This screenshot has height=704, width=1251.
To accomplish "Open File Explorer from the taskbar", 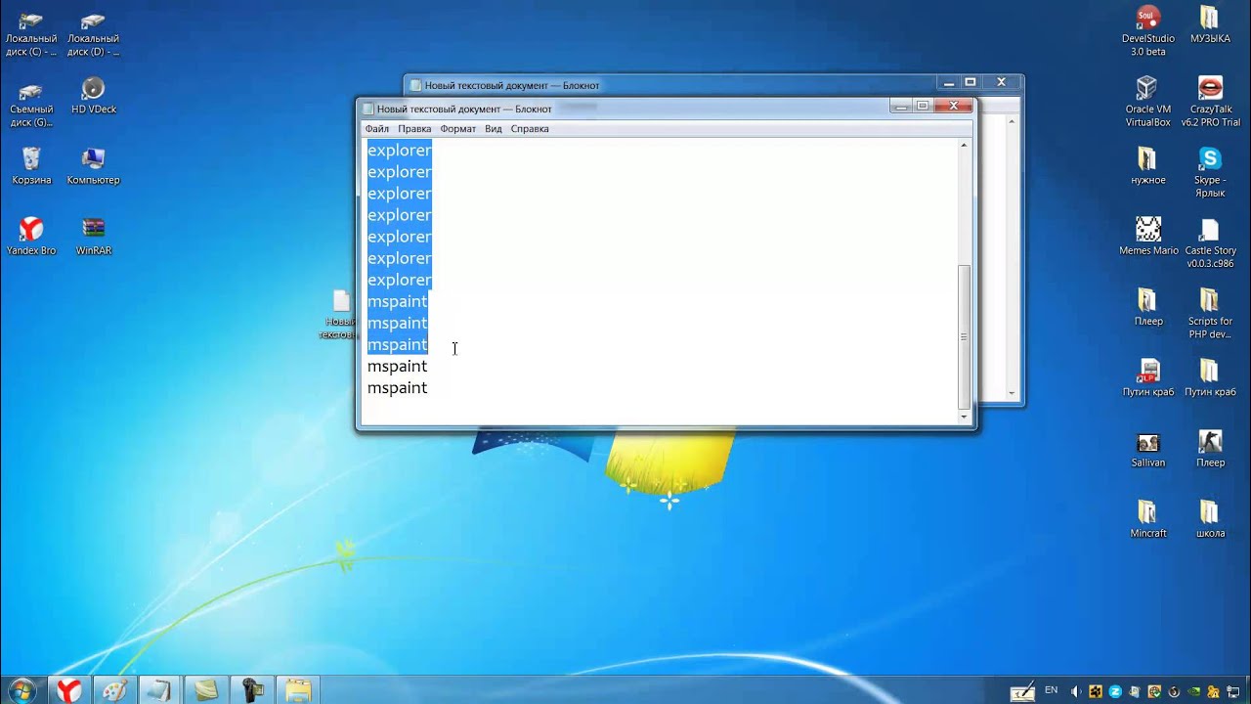I will (x=298, y=690).
